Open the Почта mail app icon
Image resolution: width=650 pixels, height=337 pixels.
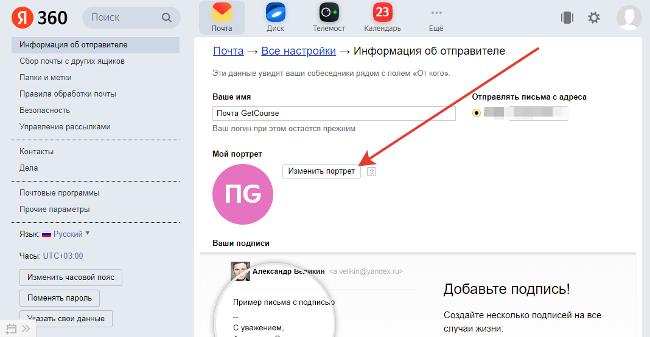222,18
